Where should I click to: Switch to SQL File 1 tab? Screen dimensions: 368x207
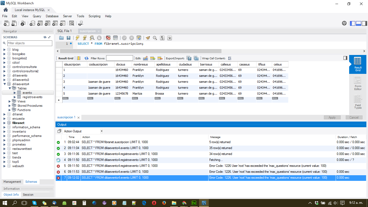(65, 31)
